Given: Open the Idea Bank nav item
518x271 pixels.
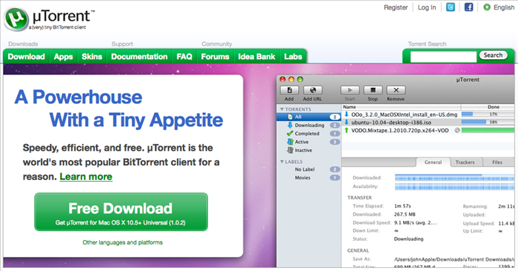Looking at the screenshot, I should tap(257, 57).
